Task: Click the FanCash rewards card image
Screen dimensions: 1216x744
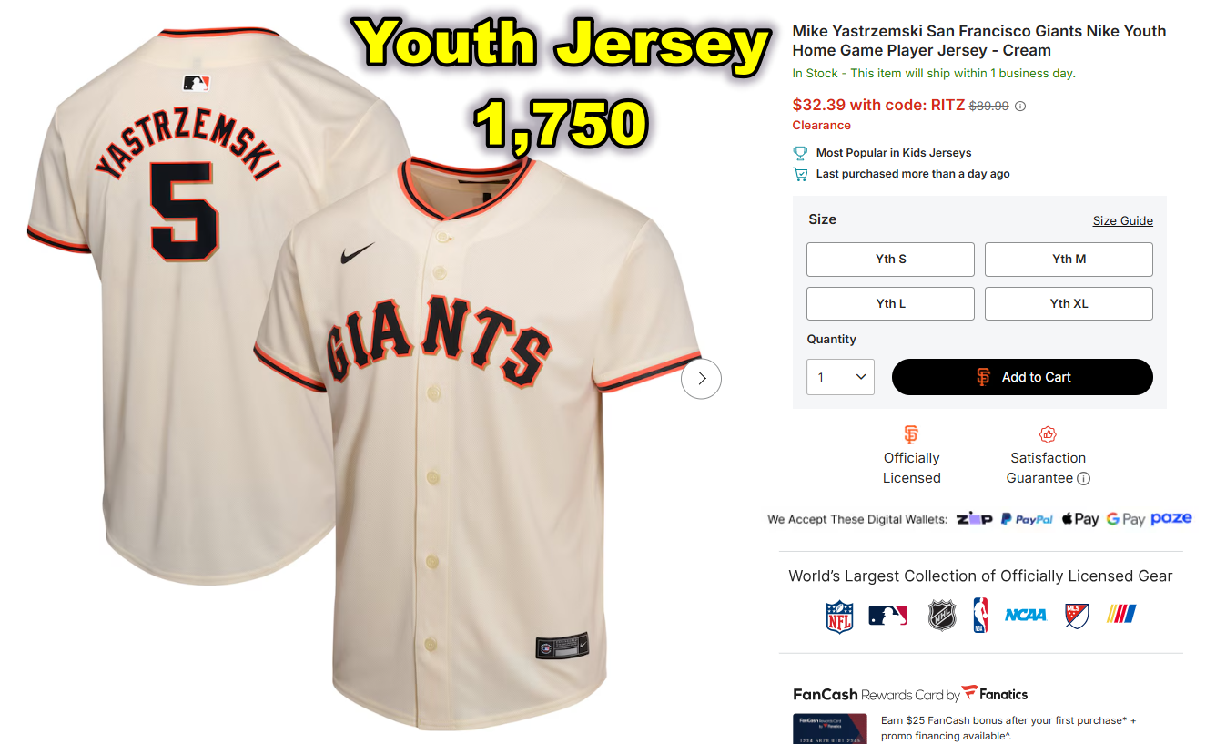Action: tap(829, 729)
